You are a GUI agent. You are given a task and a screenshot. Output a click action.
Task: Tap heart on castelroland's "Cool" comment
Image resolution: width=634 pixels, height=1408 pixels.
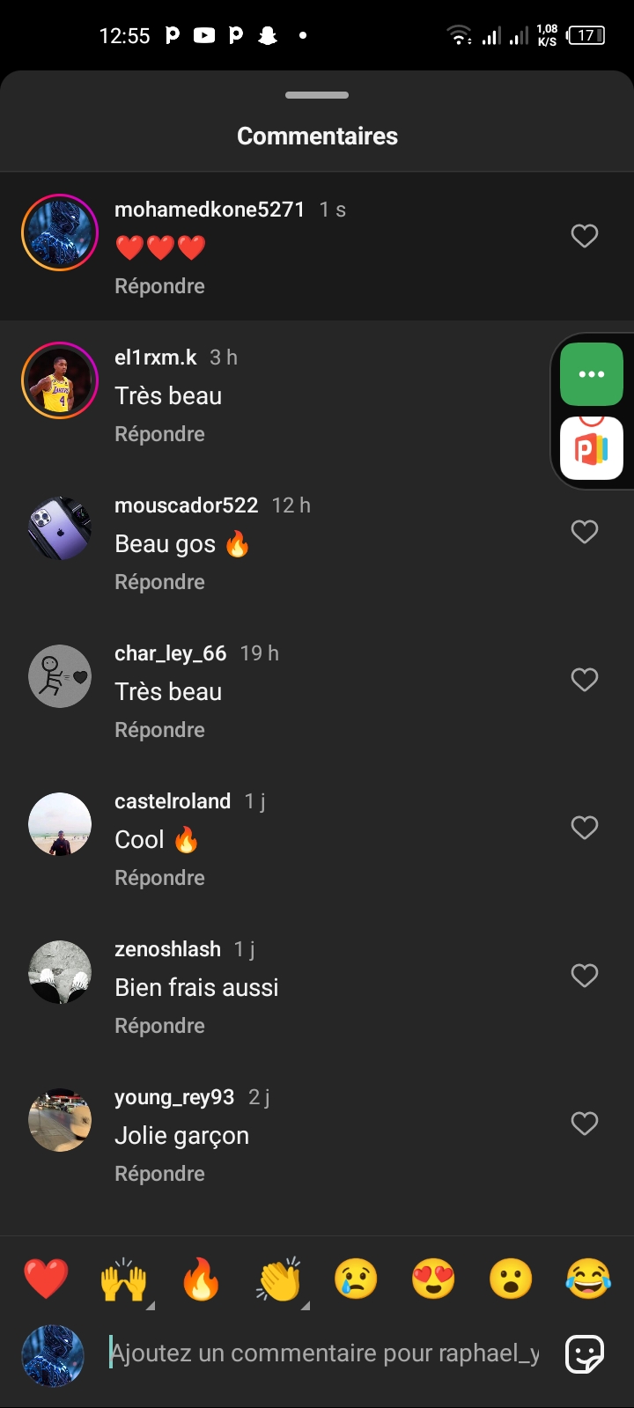[x=585, y=828]
